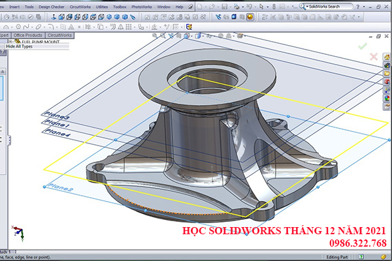Viewport: 392px width, 261px height.
Task: Select the Plane1 label in viewport
Action: 56,123
